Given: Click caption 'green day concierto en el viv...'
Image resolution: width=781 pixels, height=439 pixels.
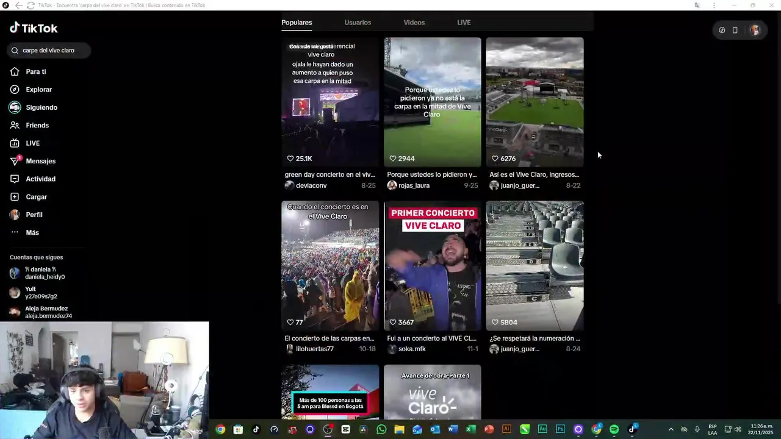Looking at the screenshot, I should [330, 174].
